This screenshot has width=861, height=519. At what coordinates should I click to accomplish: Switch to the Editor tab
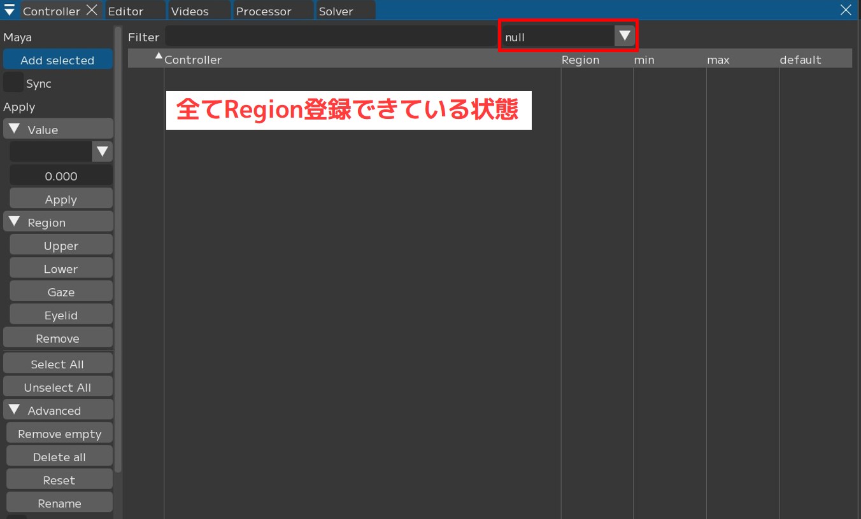pyautogui.click(x=126, y=11)
